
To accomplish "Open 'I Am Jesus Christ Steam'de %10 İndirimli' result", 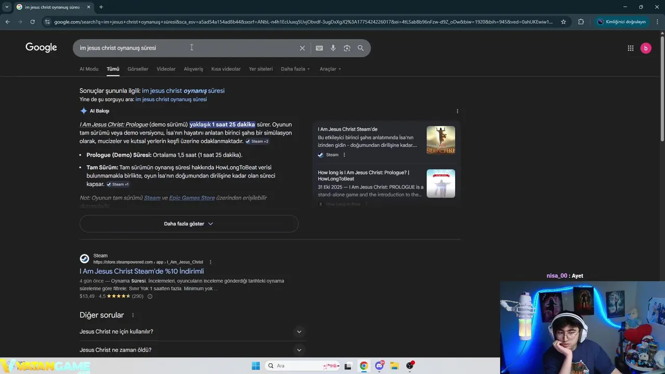I will pyautogui.click(x=141, y=271).
